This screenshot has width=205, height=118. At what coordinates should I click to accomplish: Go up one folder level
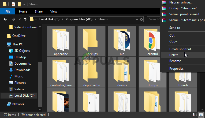[x=25, y=19]
